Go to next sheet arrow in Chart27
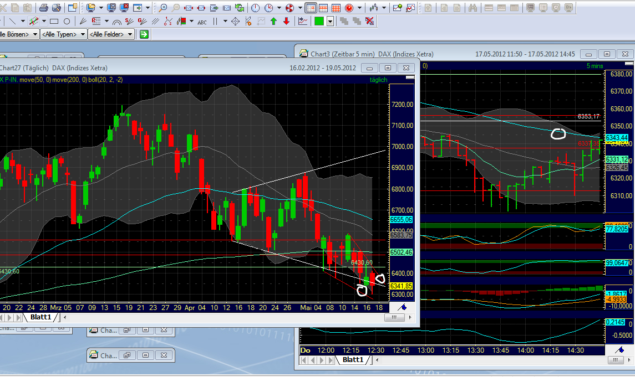Image resolution: width=635 pixels, height=377 pixels. (x=9, y=318)
